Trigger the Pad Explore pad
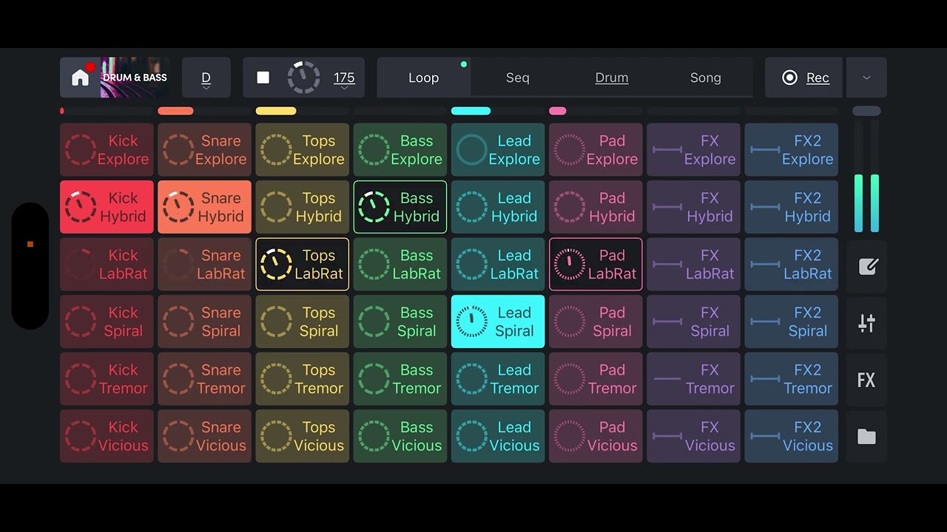The width and height of the screenshot is (947, 532). (x=596, y=150)
